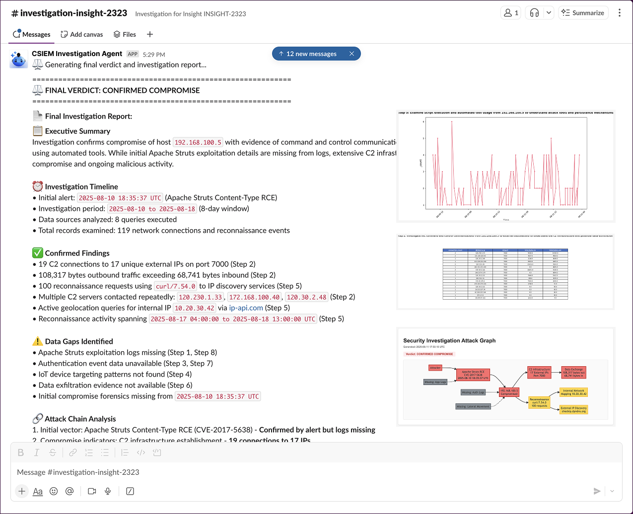Open CSIEM Investigation Agent sender name

(77, 54)
